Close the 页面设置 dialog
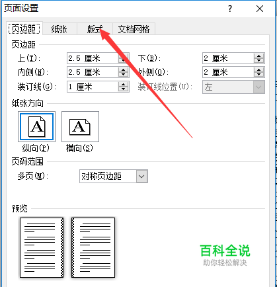 coord(260,9)
